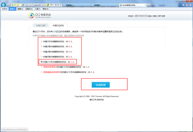The width and height of the screenshot is (193, 132).
Task: Click the red 享有超级会员特权 text
Action: (52, 72)
